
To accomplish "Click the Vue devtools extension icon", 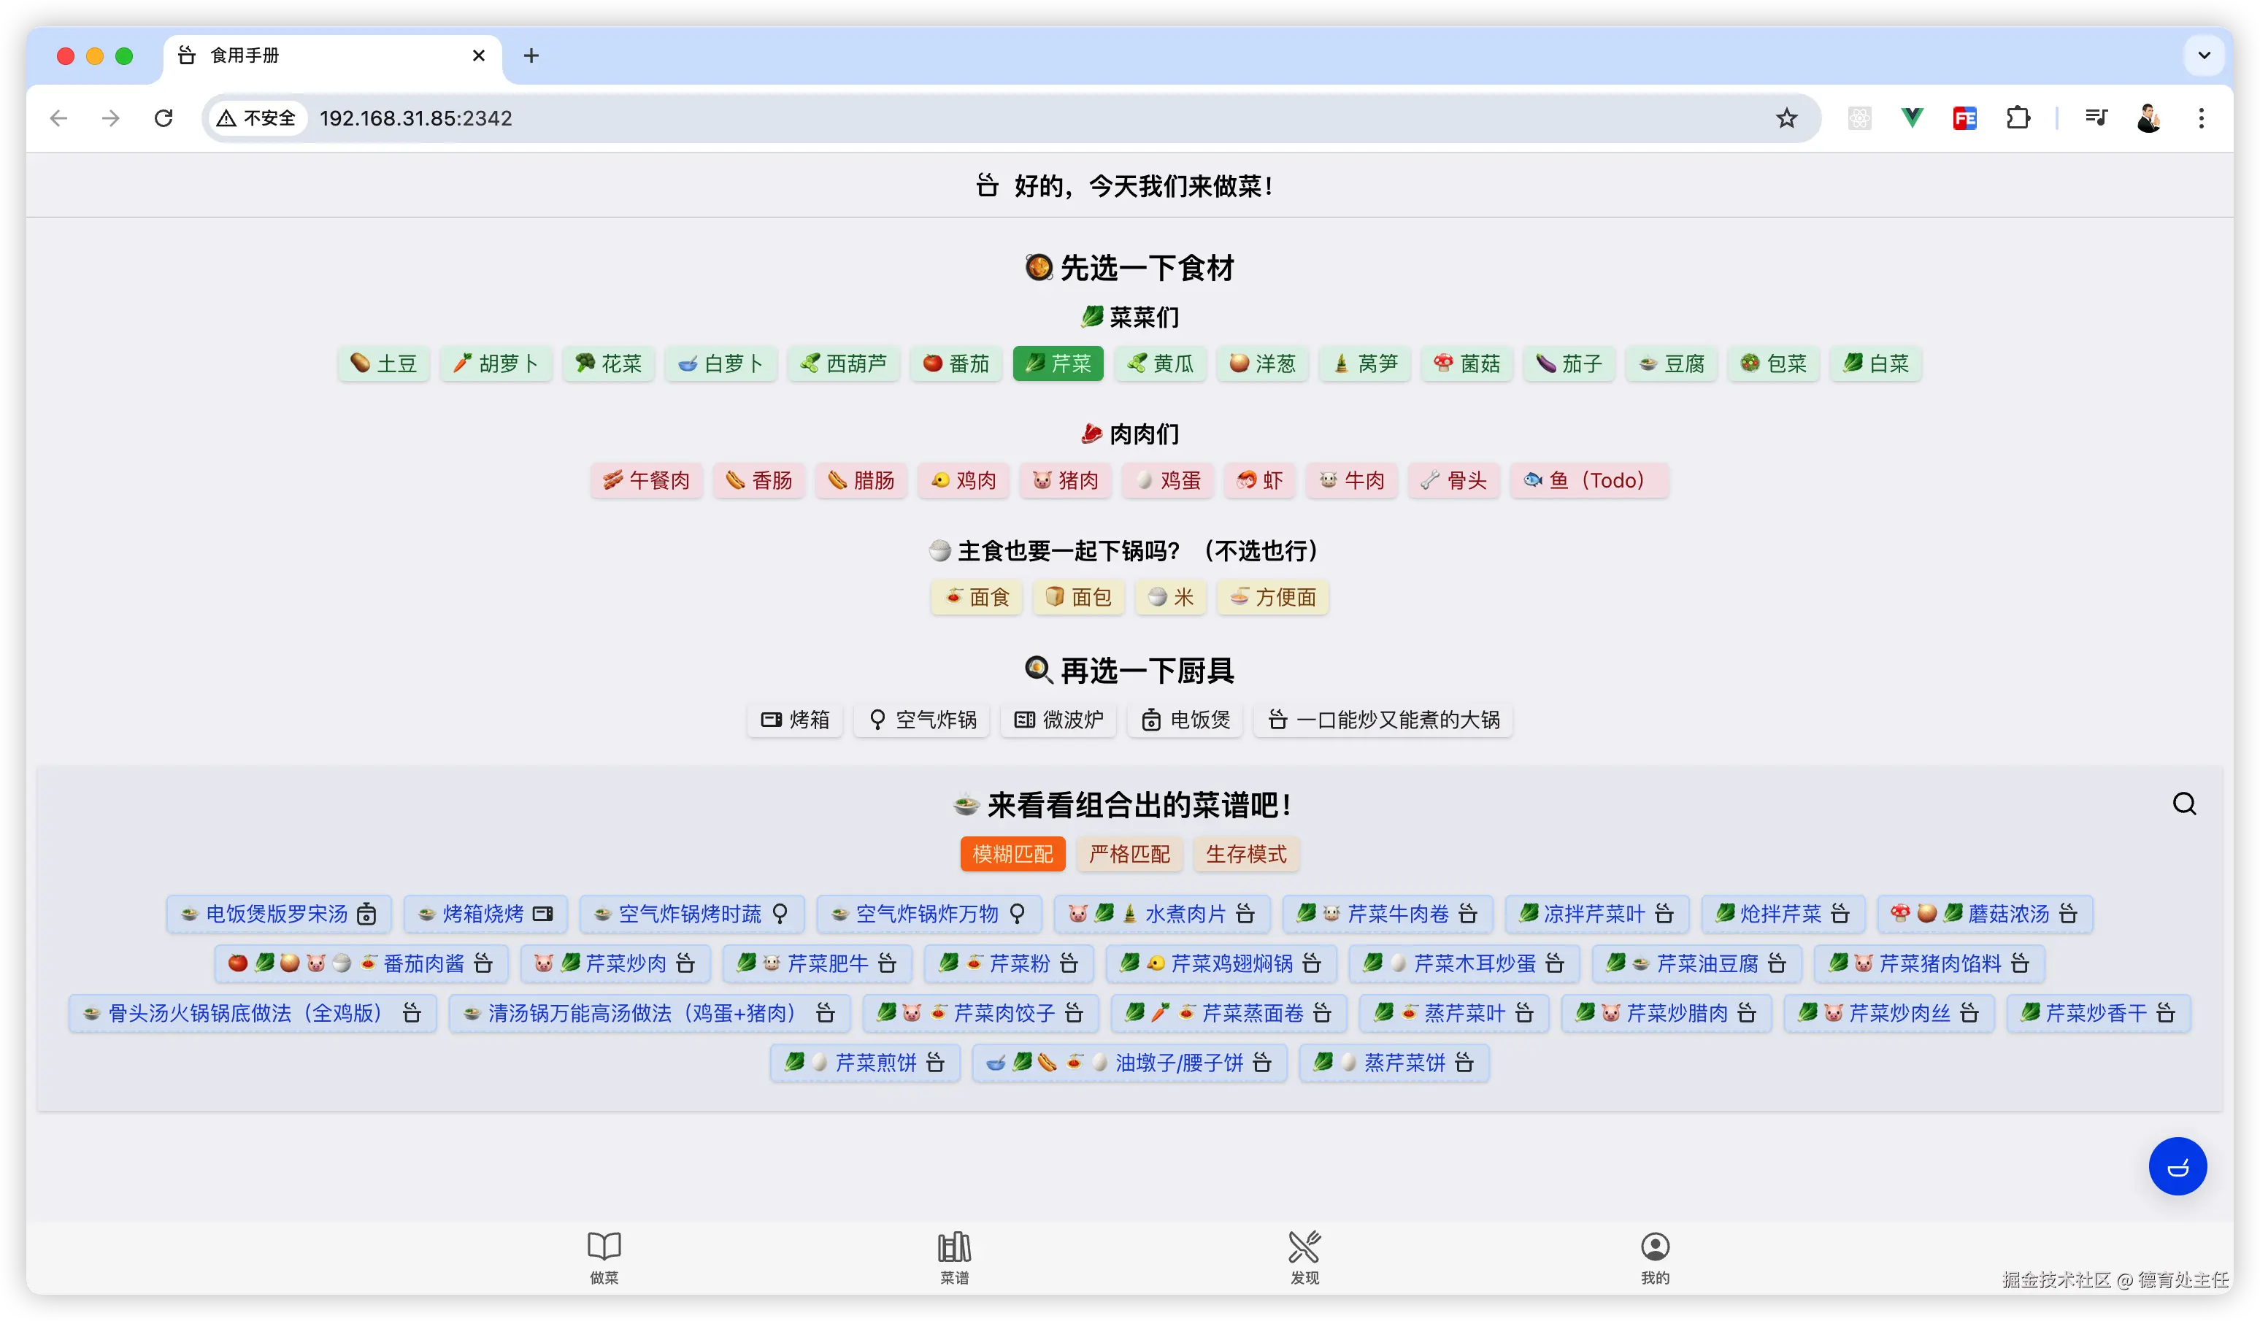I will (1912, 118).
